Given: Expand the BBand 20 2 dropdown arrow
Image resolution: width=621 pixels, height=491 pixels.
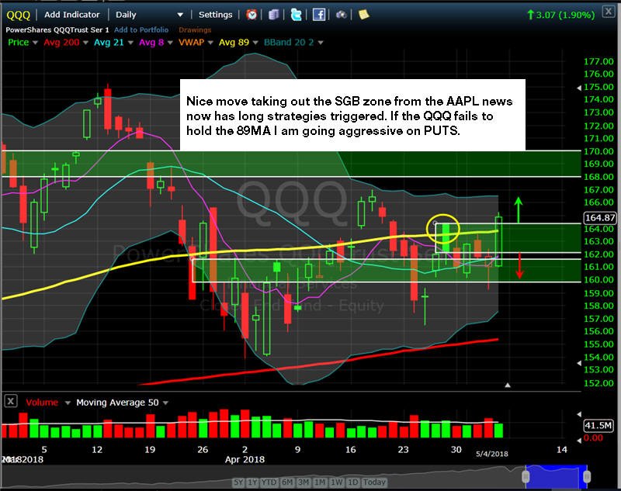Looking at the screenshot, I should point(321,43).
